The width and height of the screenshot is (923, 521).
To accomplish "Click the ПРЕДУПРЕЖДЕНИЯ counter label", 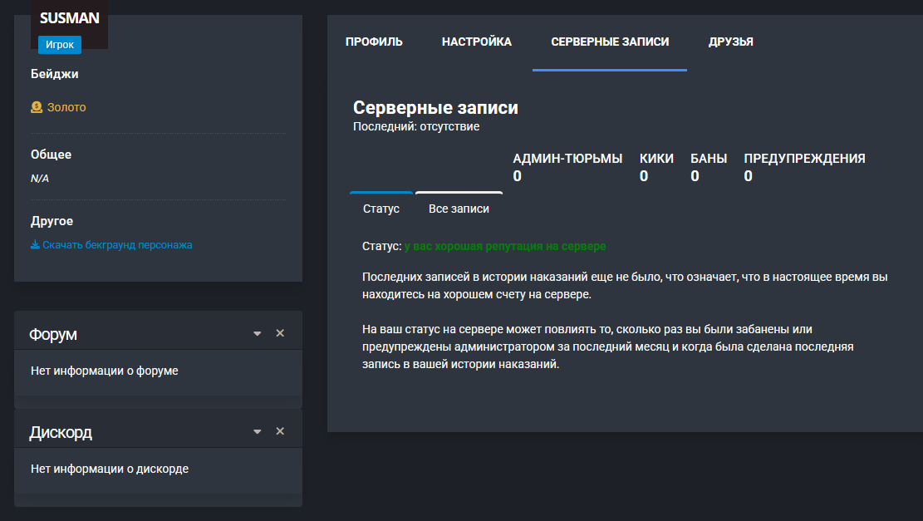I will point(805,159).
